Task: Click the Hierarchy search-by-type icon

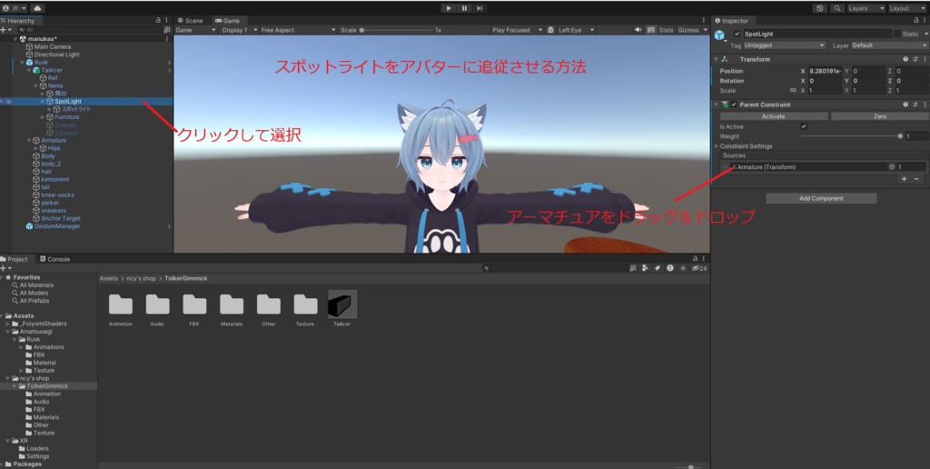Action: point(167,30)
